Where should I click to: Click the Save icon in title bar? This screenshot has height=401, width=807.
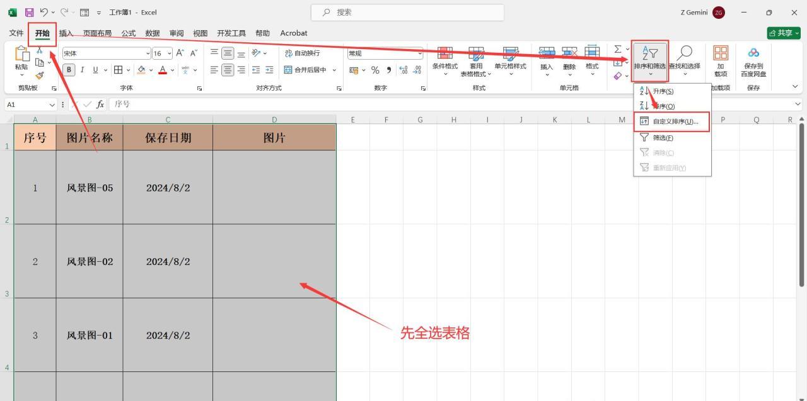click(29, 12)
